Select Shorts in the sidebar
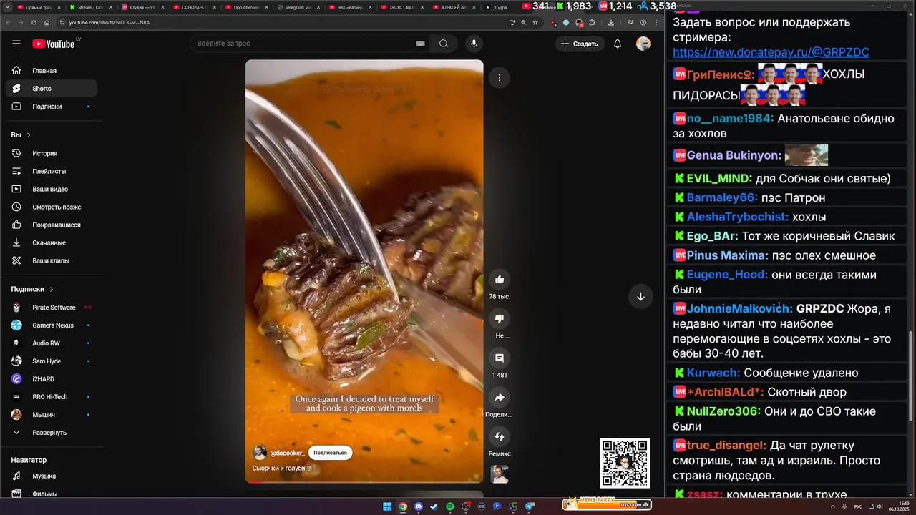The image size is (916, 515). tap(51, 89)
